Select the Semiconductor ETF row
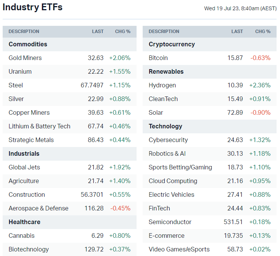 [x=170, y=222]
